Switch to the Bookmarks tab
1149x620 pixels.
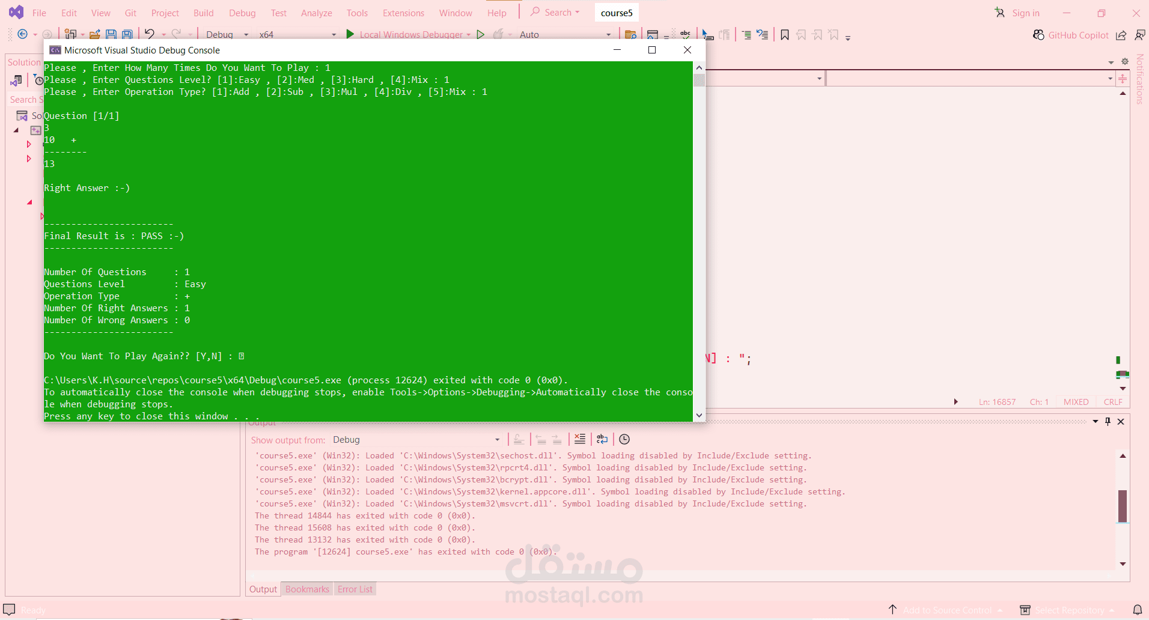tap(307, 589)
